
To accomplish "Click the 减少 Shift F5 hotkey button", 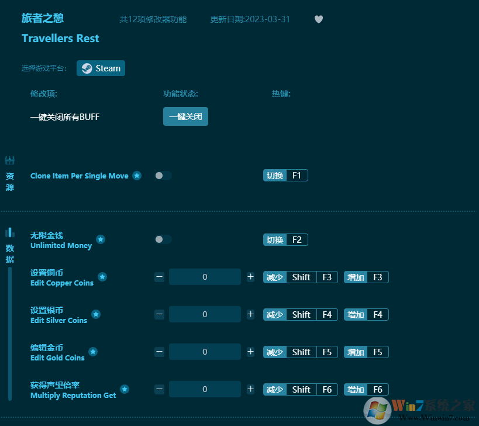I will (x=300, y=352).
